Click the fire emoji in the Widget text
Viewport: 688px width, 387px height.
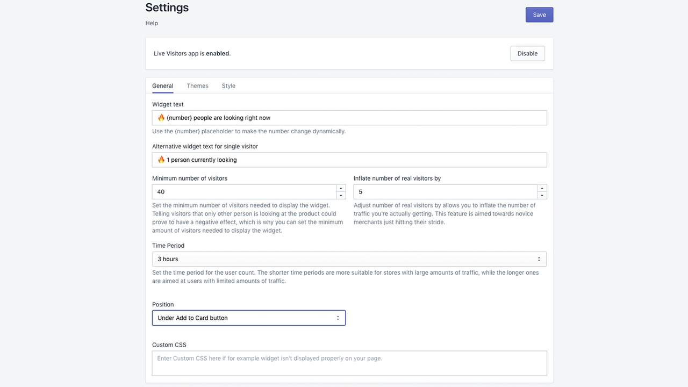(160, 117)
